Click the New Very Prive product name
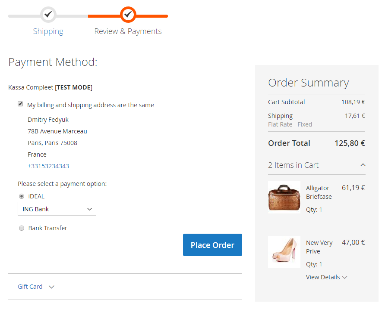 (319, 247)
